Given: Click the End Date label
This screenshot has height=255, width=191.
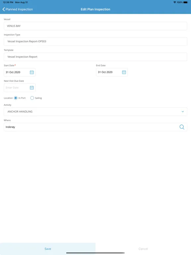Looking at the screenshot, I should pyautogui.click(x=101, y=65).
